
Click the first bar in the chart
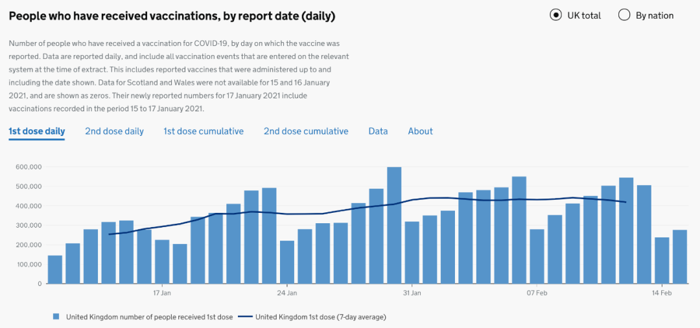coord(55,270)
